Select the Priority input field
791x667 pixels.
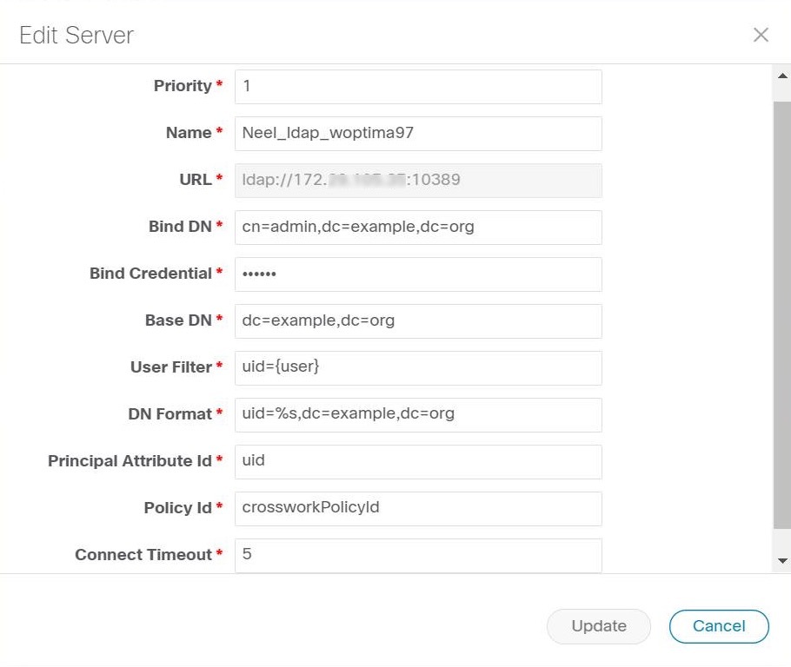[x=417, y=87]
